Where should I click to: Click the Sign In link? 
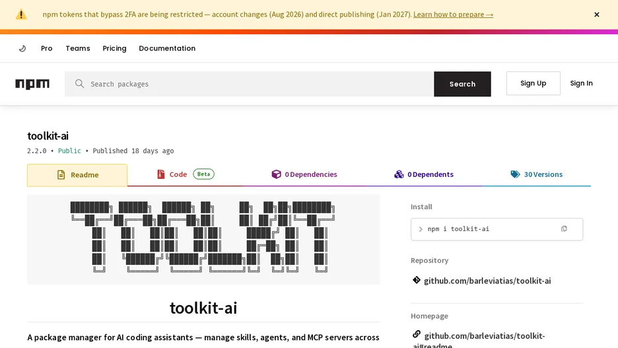581,83
